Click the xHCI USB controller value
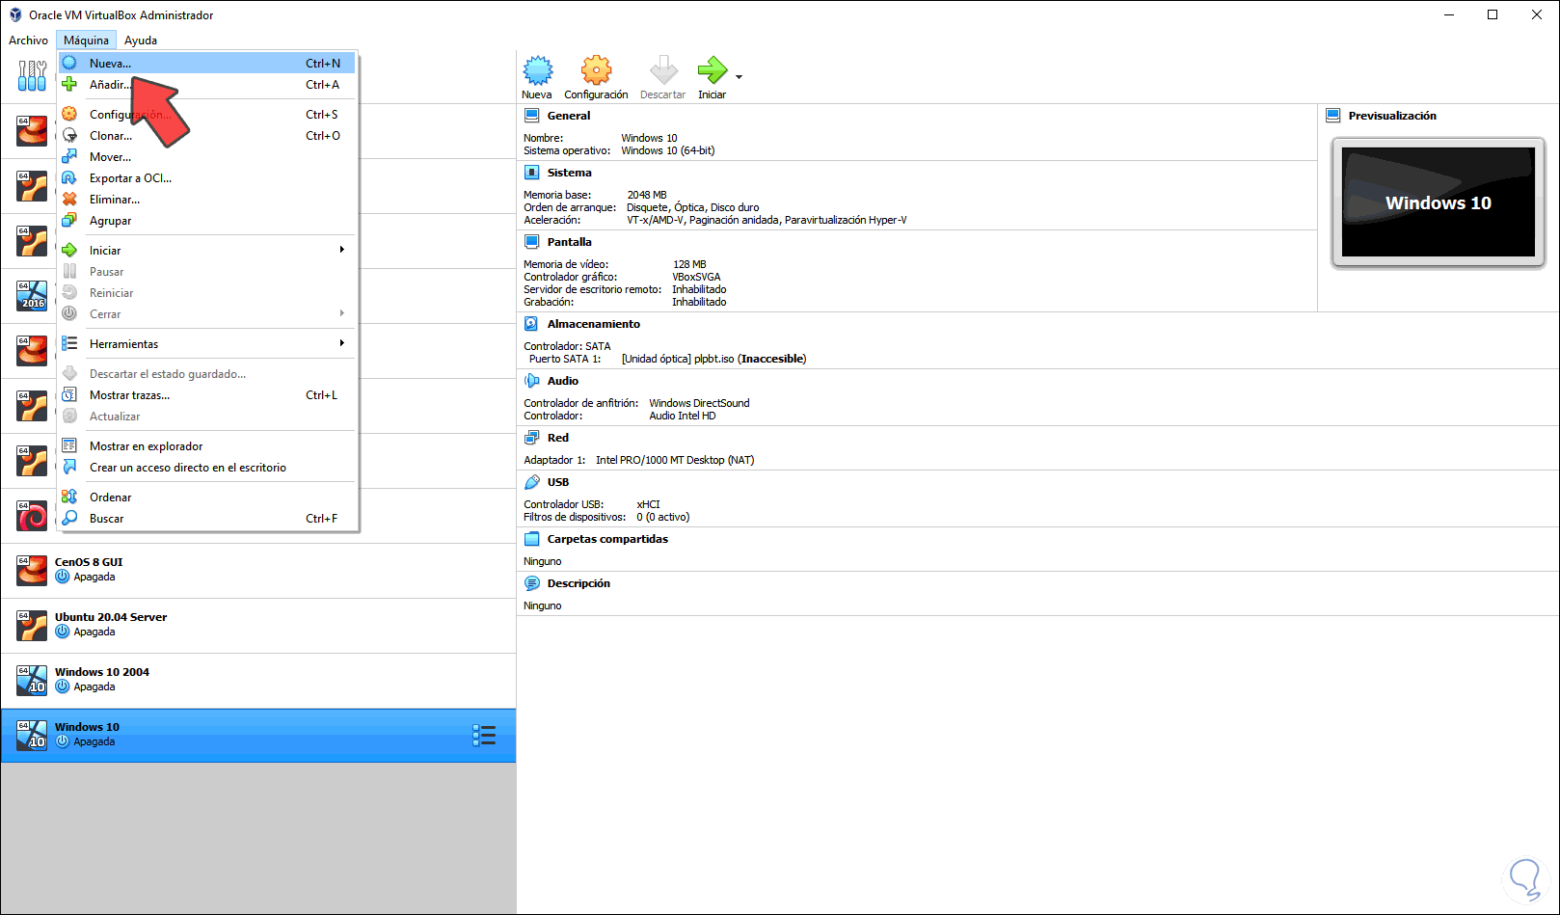This screenshot has height=915, width=1560. pyautogui.click(x=648, y=504)
